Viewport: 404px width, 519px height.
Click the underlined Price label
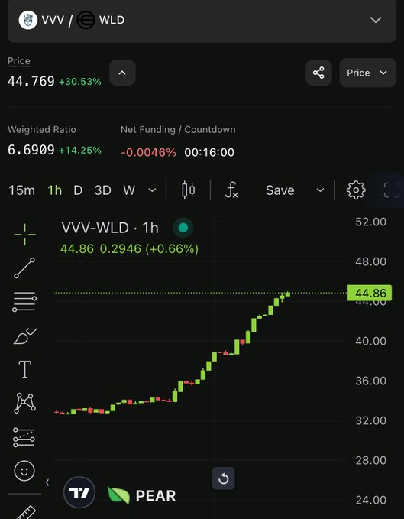tap(19, 61)
